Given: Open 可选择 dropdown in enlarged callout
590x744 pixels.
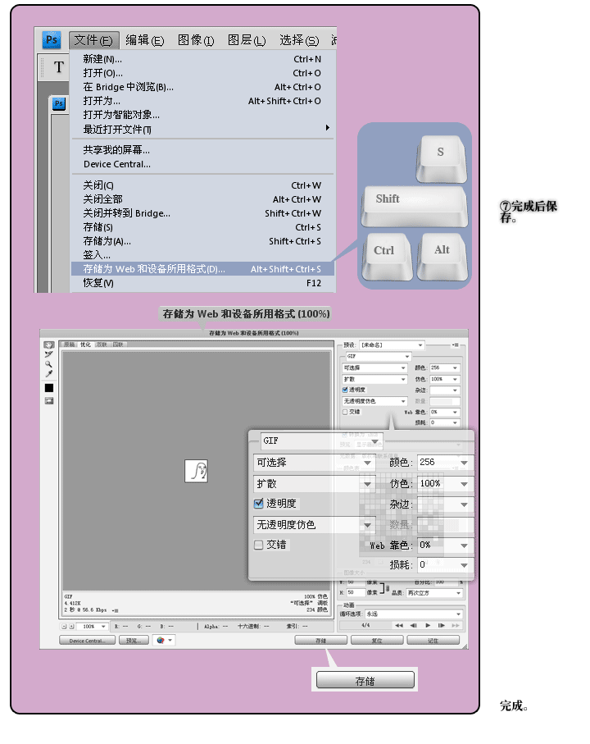Looking at the screenshot, I should coord(314,463).
